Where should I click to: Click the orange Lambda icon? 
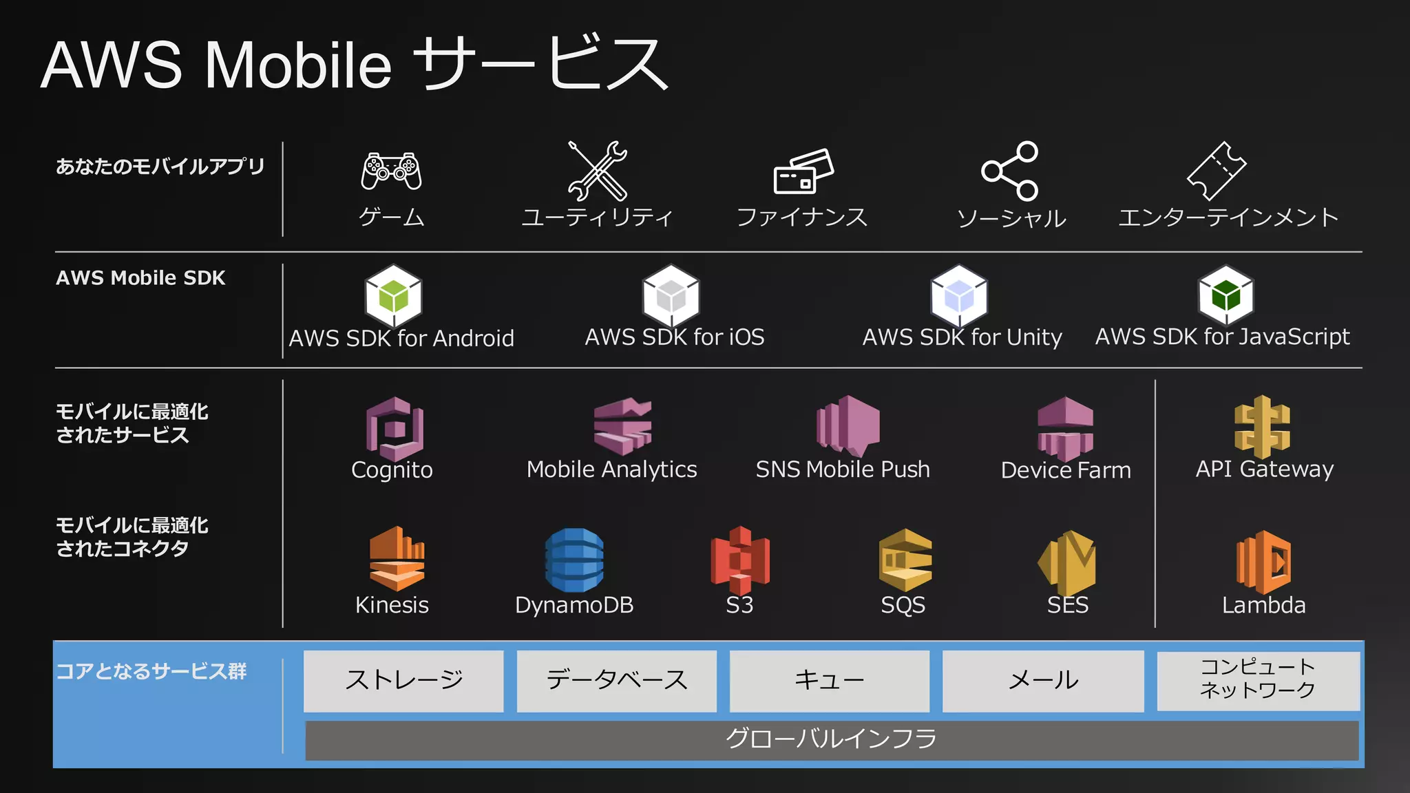[x=1263, y=562]
